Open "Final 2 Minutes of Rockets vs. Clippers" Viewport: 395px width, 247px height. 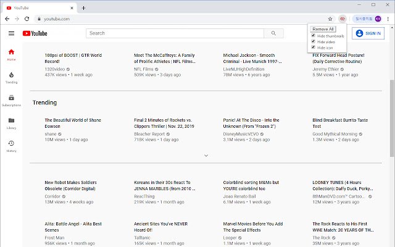click(x=164, y=123)
